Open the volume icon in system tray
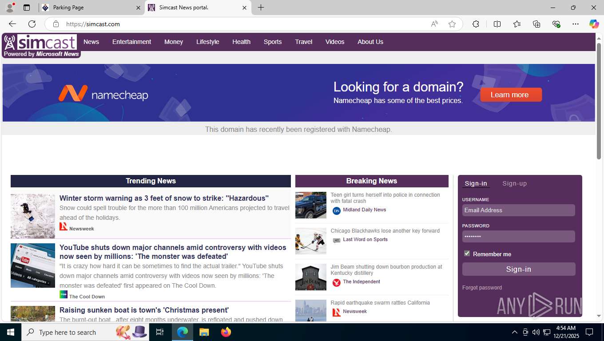Screen dimensions: 604x341 (536, 332)
